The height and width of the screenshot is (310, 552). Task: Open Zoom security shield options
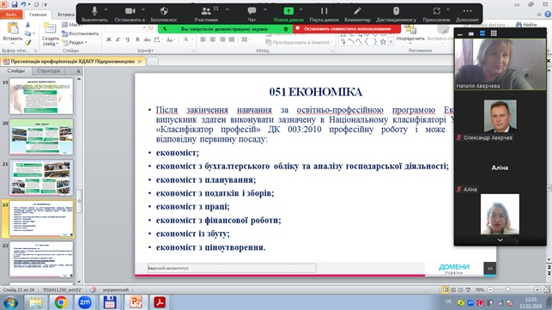coord(164,14)
